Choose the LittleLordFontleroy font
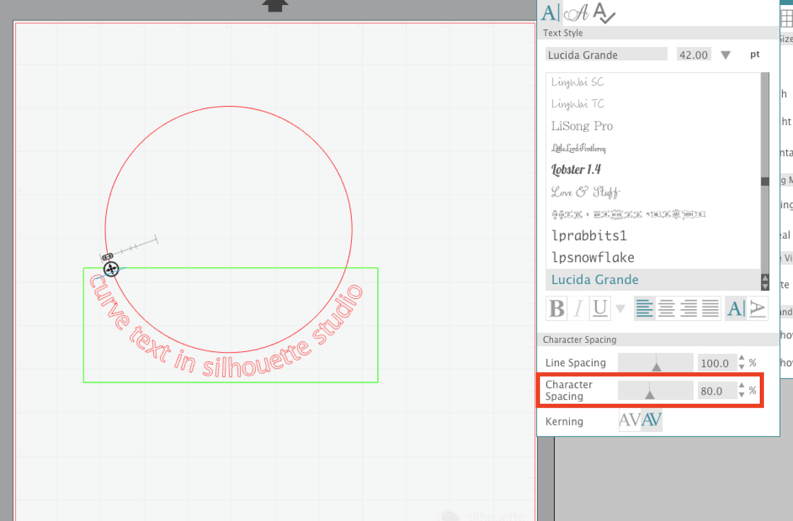The width and height of the screenshot is (793, 521). click(x=578, y=148)
